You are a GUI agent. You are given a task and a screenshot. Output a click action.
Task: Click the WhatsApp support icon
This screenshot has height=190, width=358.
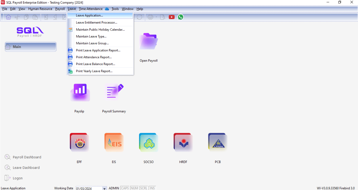pos(181,17)
